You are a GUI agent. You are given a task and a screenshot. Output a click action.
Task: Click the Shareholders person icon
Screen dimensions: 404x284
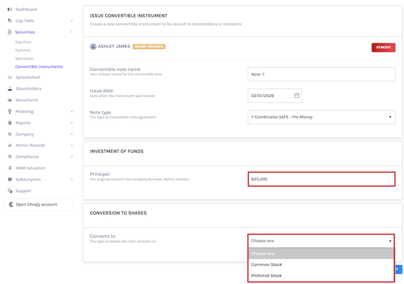(10, 89)
